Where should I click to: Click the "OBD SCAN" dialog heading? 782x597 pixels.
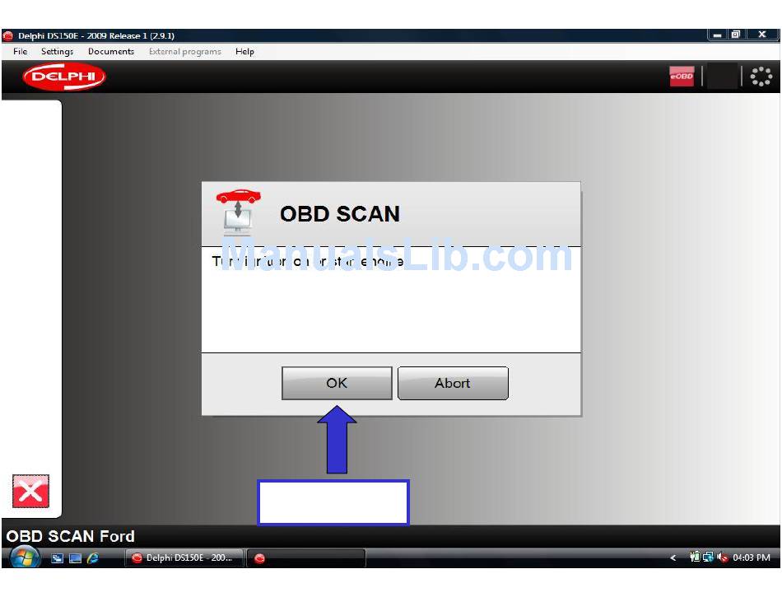pos(340,214)
